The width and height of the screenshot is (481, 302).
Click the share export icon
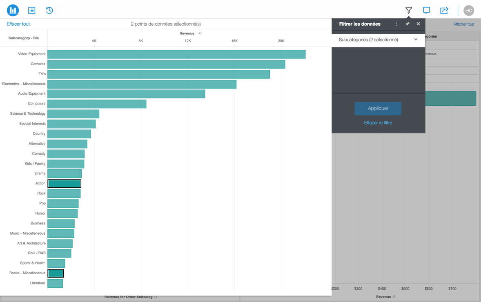pyautogui.click(x=444, y=11)
